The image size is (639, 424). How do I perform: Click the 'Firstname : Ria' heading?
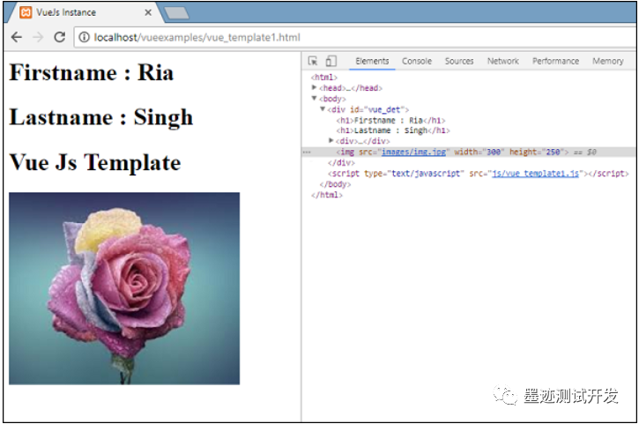click(92, 72)
